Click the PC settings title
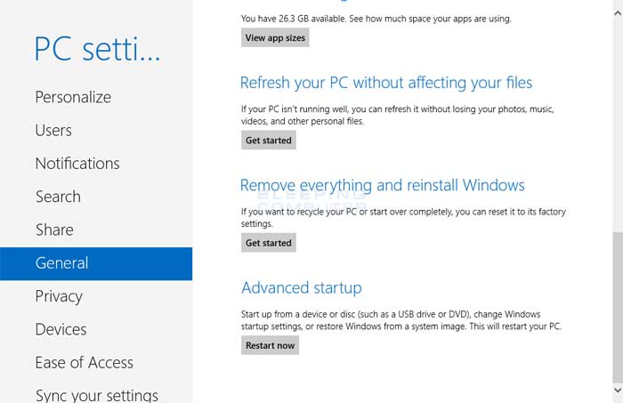This screenshot has height=403, width=623. 97,49
